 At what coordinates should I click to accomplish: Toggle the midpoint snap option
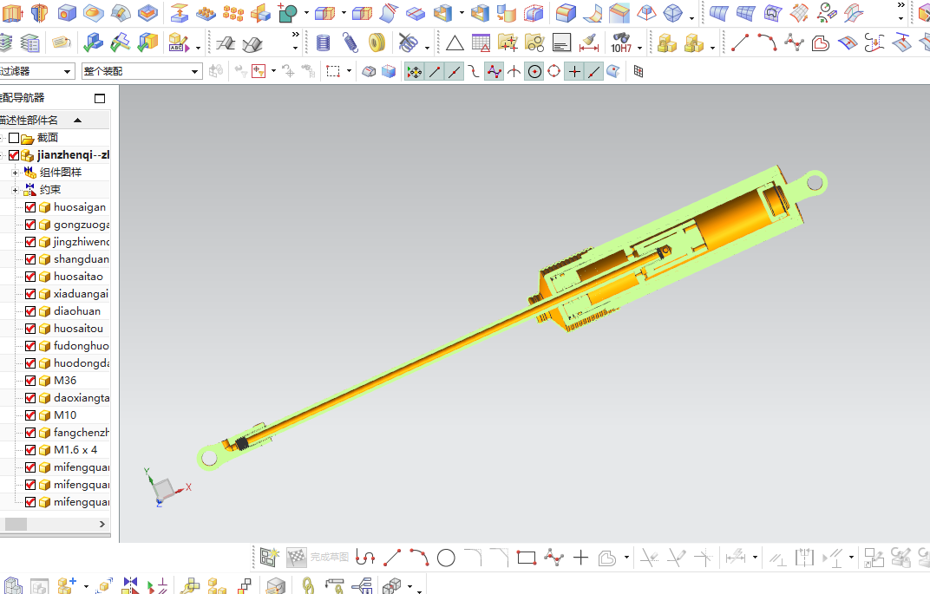point(455,72)
